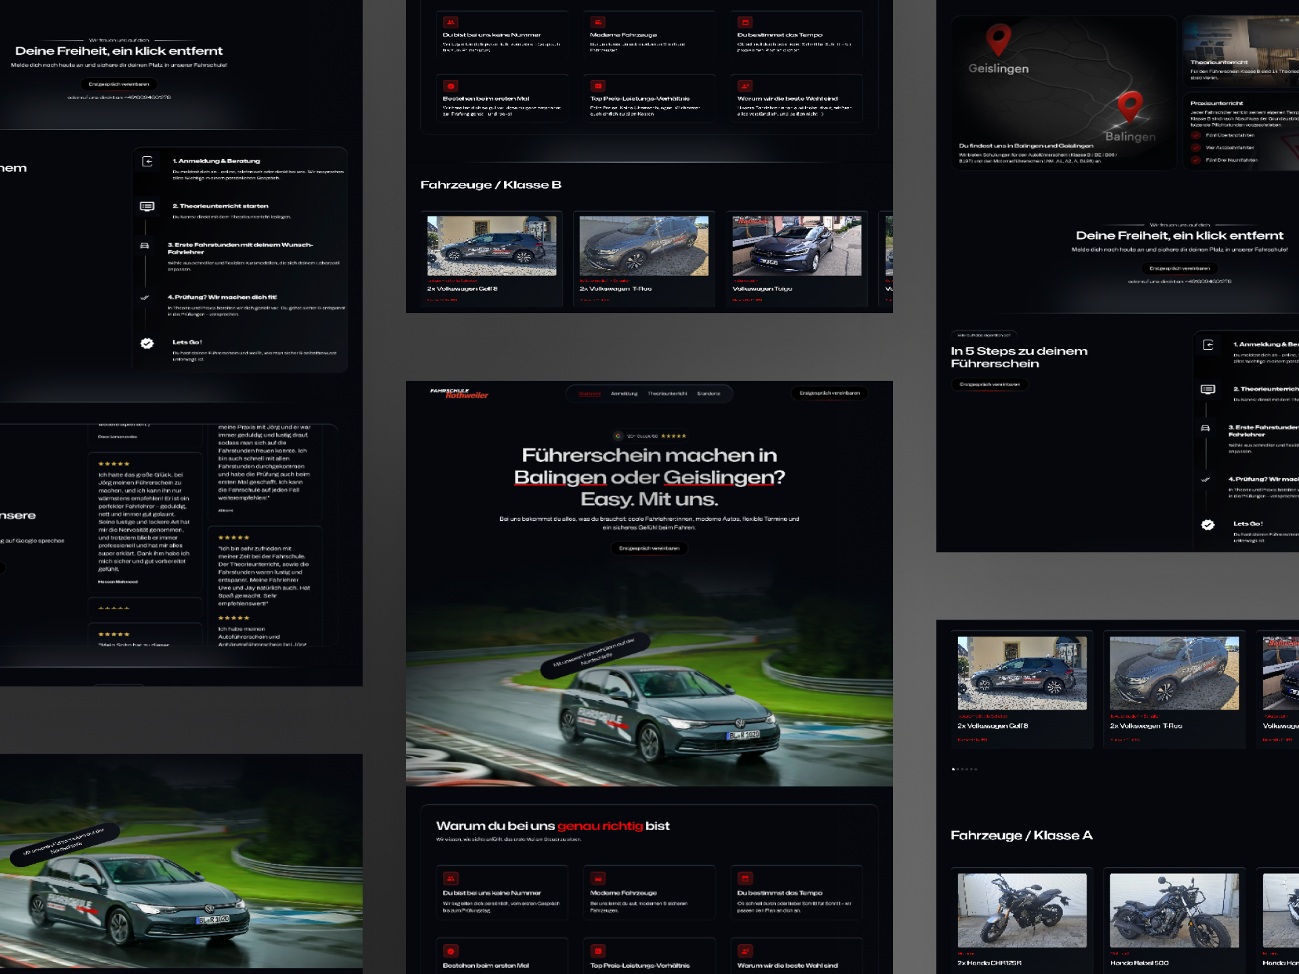Image resolution: width=1299 pixels, height=974 pixels.
Task: Open the Honda CBR125R motorcycle photo
Action: pos(1022,910)
